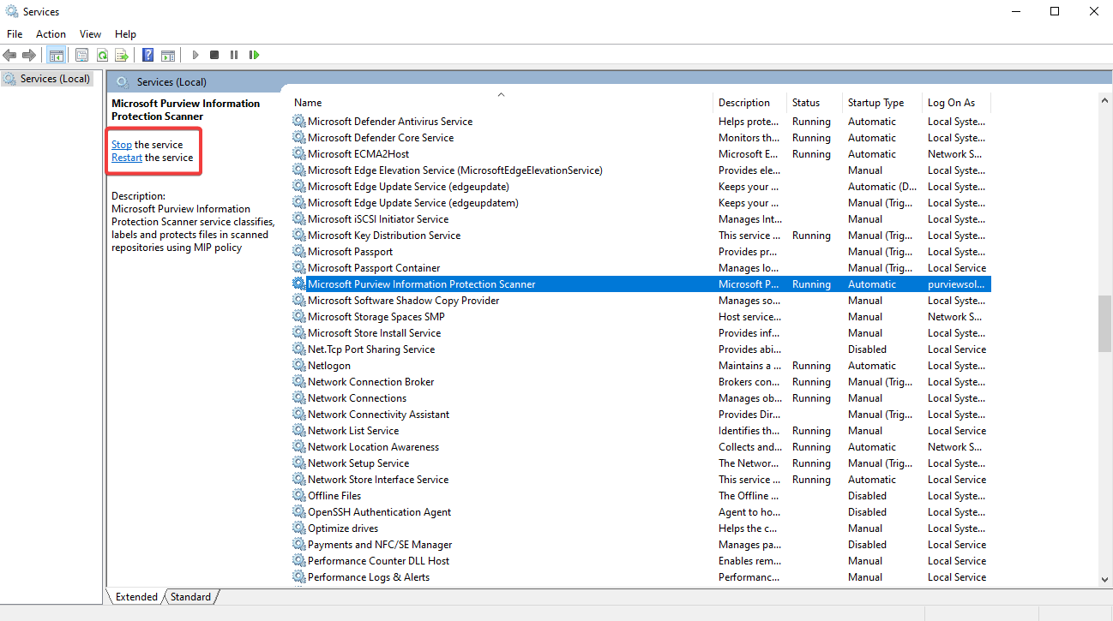The width and height of the screenshot is (1113, 621).
Task: Click the vertical scrollbar thumb in services list
Action: click(x=1104, y=324)
